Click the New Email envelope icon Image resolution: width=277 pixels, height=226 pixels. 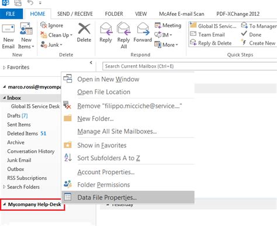[x=8, y=29]
